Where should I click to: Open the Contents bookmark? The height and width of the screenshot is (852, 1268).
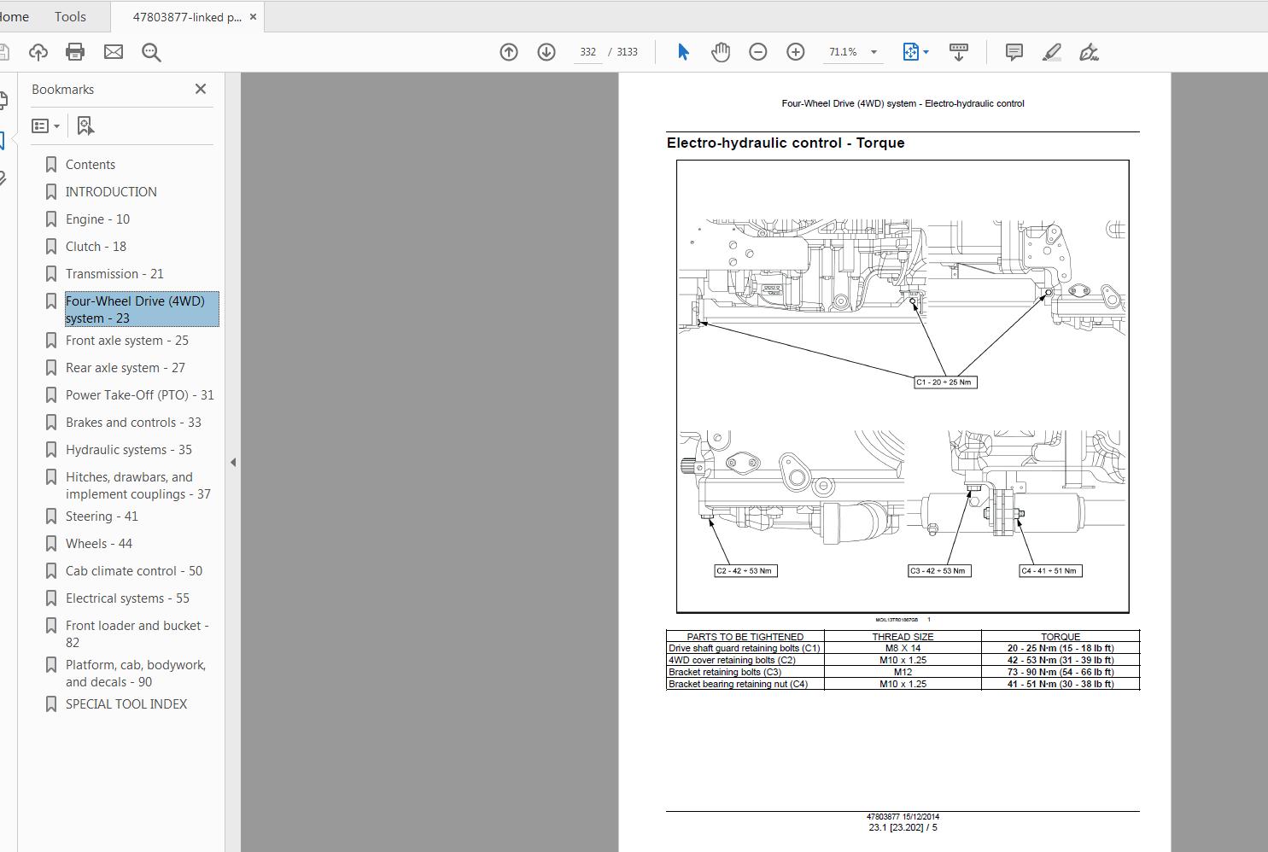click(91, 165)
